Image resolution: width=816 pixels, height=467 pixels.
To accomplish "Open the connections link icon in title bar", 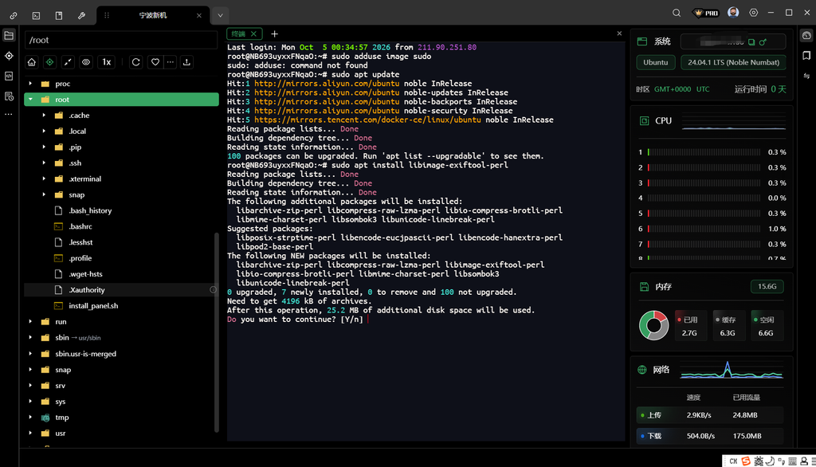I will 14,16.
